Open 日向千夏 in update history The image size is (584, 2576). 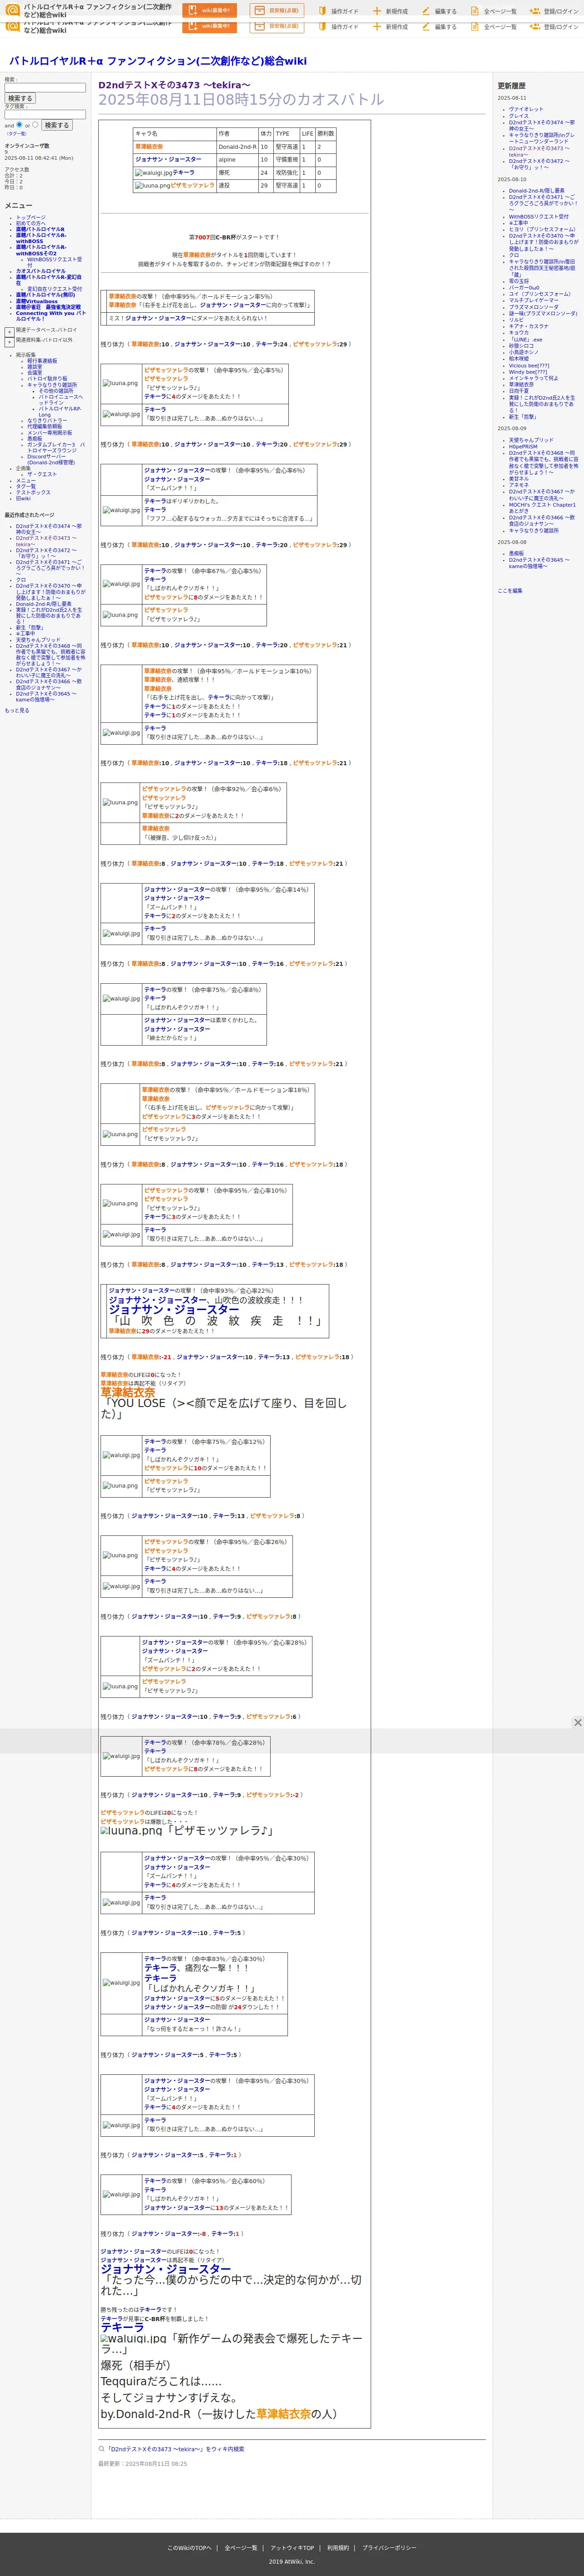click(x=519, y=391)
